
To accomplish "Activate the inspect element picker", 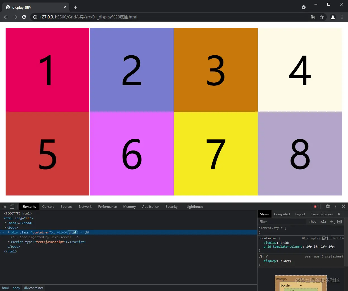I will click(5, 207).
